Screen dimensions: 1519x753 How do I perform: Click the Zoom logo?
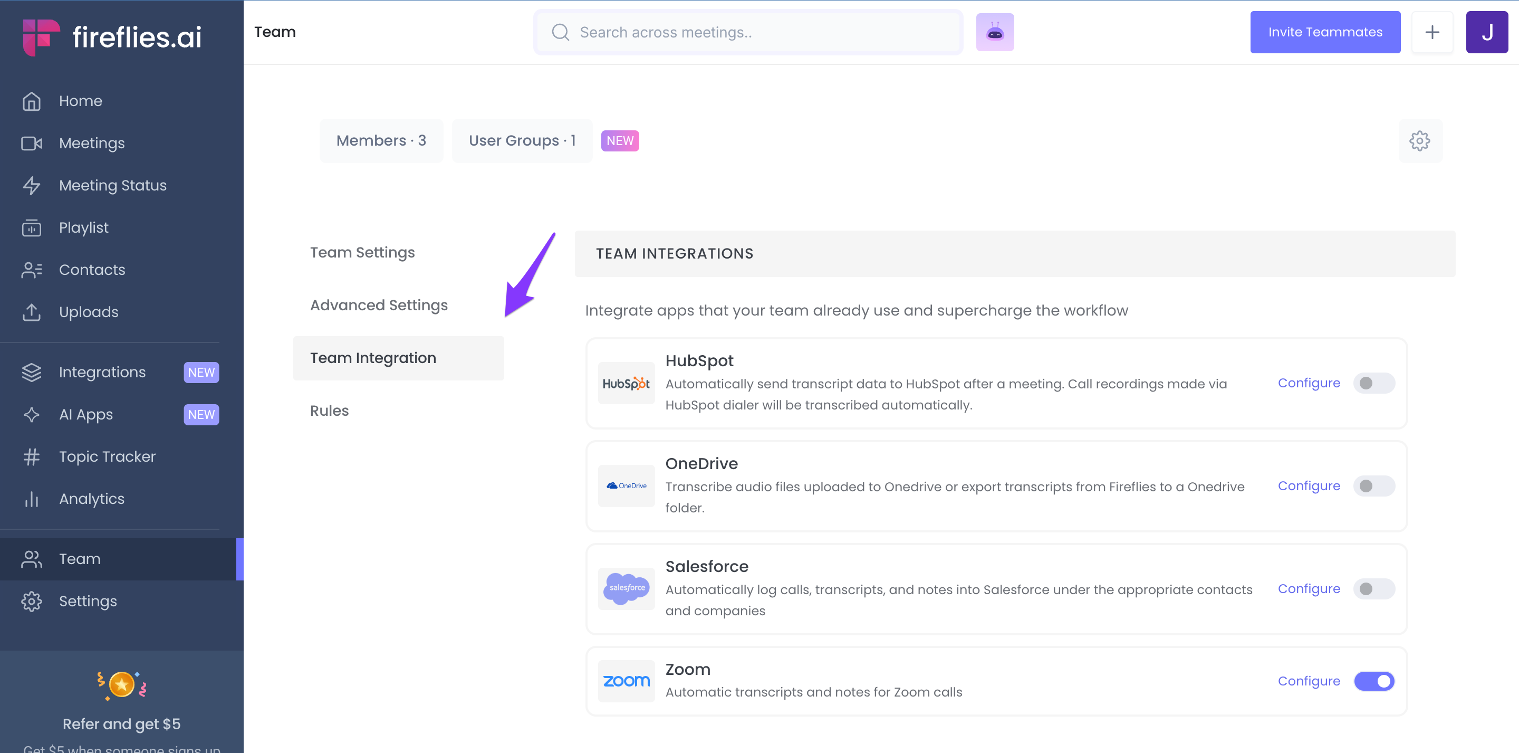pyautogui.click(x=626, y=681)
